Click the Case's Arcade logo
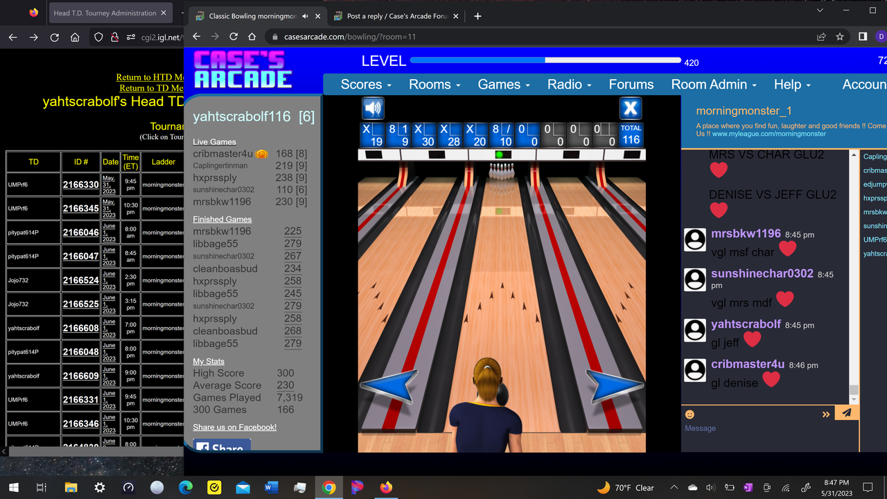 pyautogui.click(x=243, y=69)
